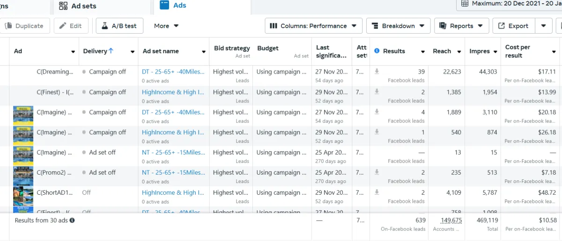The height and width of the screenshot is (241, 562).
Task: Click thumbnail of C(Imagine) ad with 3,110 impressions
Action: coord(23,116)
